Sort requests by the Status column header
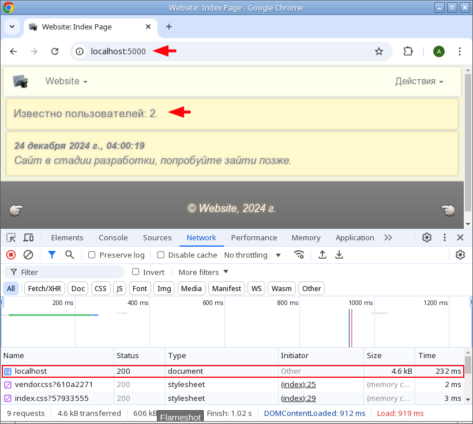 pyautogui.click(x=140, y=355)
